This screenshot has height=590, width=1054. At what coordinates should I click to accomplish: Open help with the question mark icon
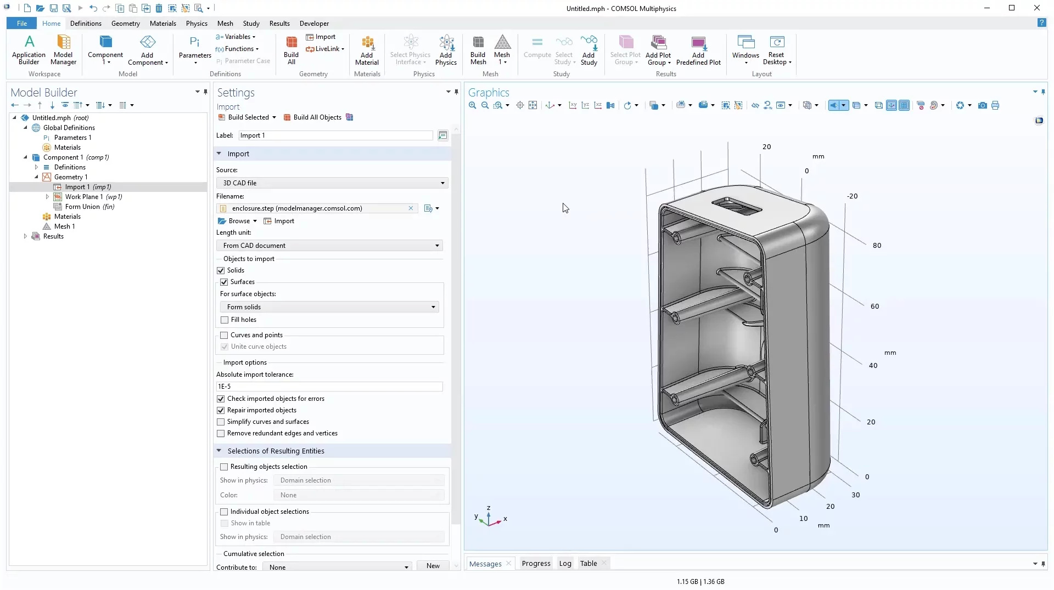tap(1041, 23)
